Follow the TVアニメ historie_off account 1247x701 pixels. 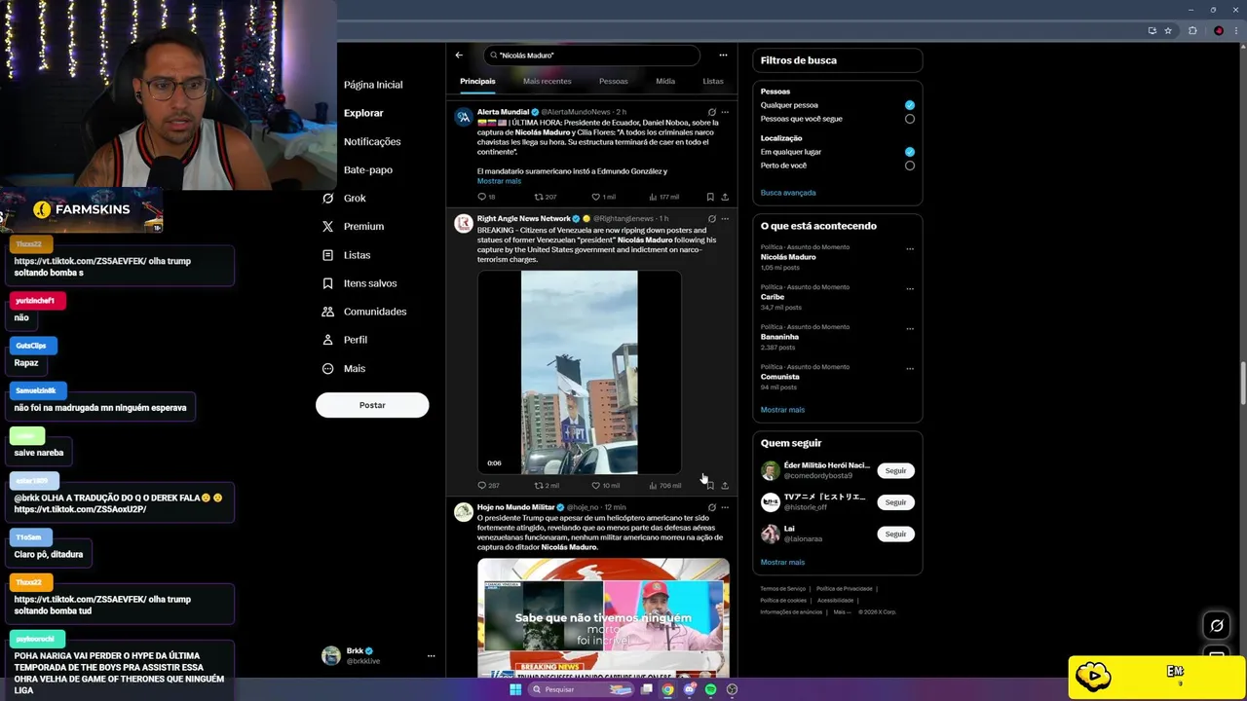point(895,502)
